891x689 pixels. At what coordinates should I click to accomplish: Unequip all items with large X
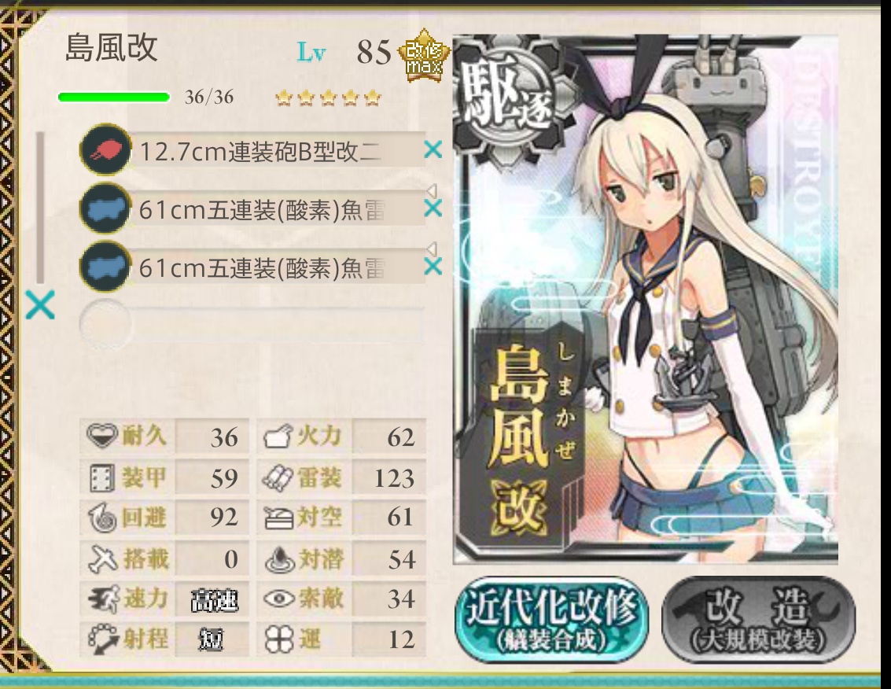[x=40, y=304]
